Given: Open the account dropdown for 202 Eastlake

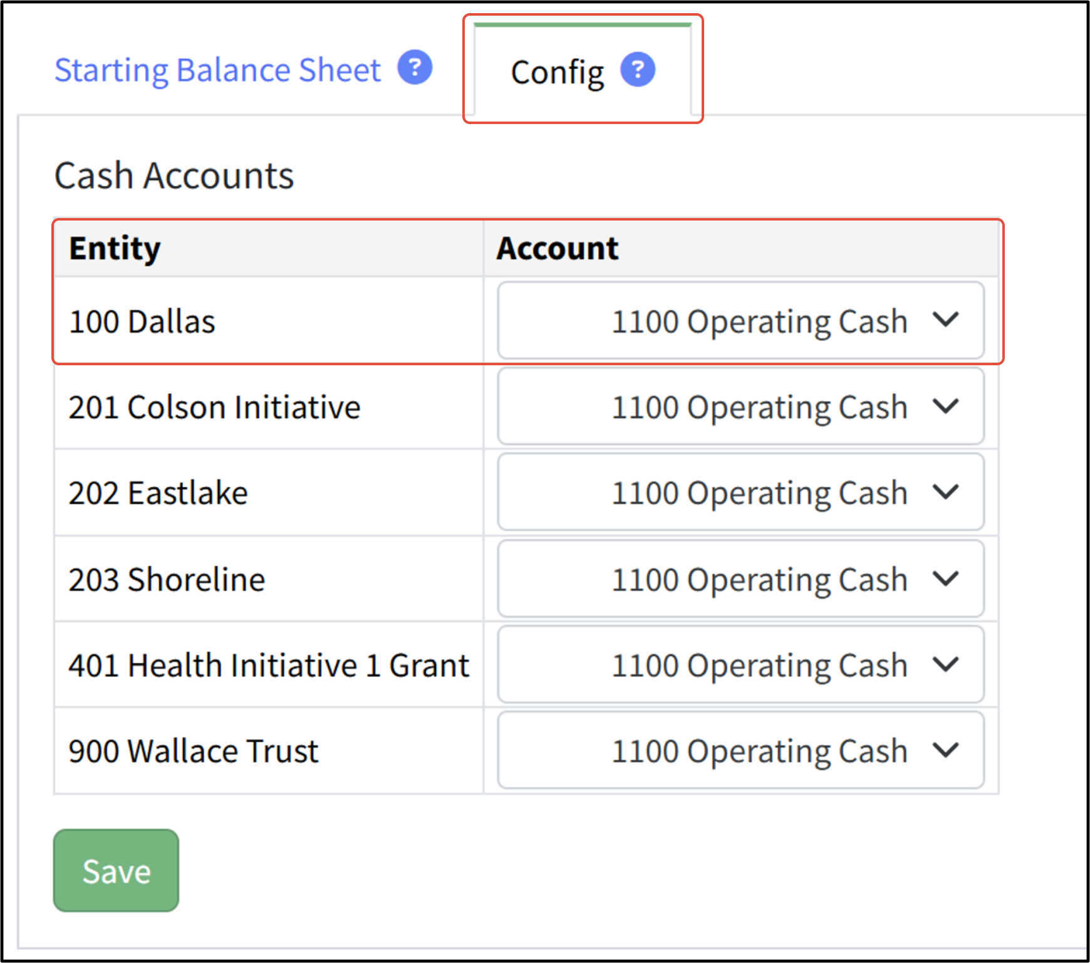Looking at the screenshot, I should click(x=740, y=492).
